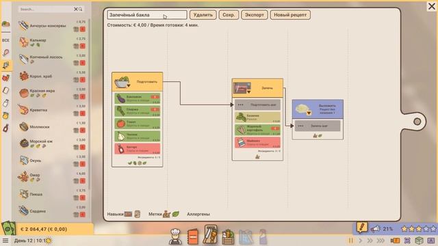Select Красная икра ingredient
Viewport: 438px width, 246px height.
(x=52, y=93)
